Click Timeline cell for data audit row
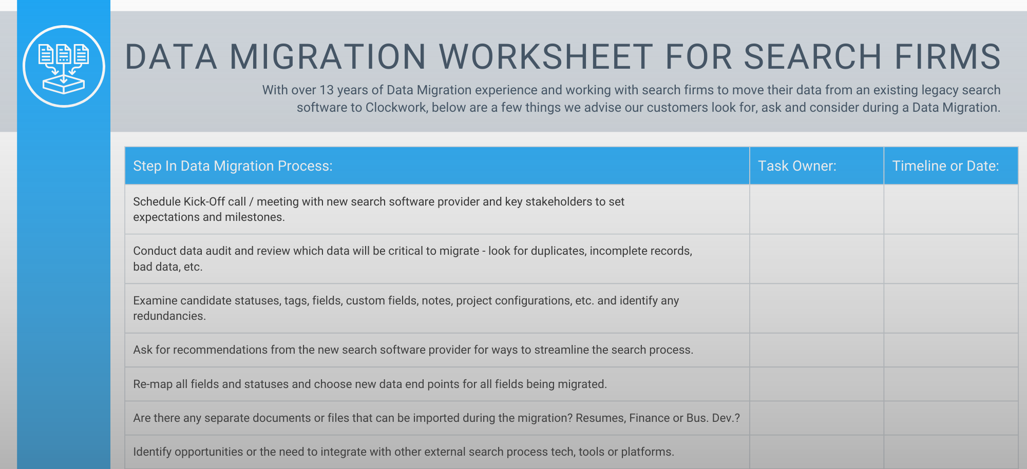Screen dimensions: 1027x469 (x=951, y=259)
